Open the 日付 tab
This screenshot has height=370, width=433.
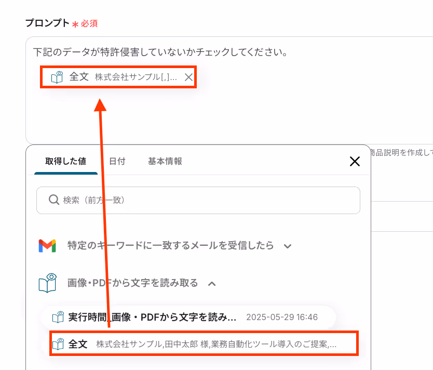click(117, 161)
